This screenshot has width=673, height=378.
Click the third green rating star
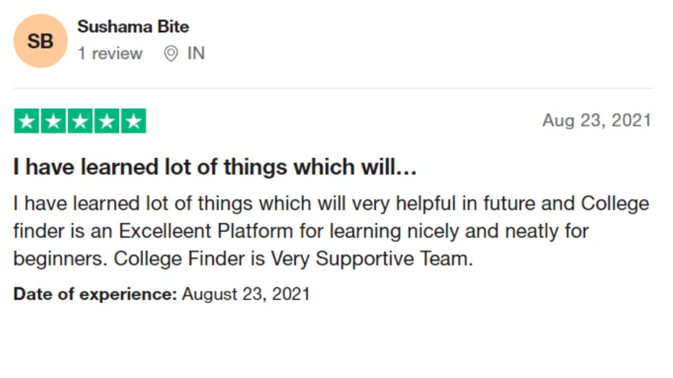(80, 121)
